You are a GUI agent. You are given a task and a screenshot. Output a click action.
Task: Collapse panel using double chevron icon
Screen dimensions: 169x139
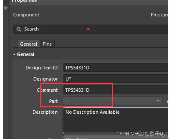[x=6, y=8]
